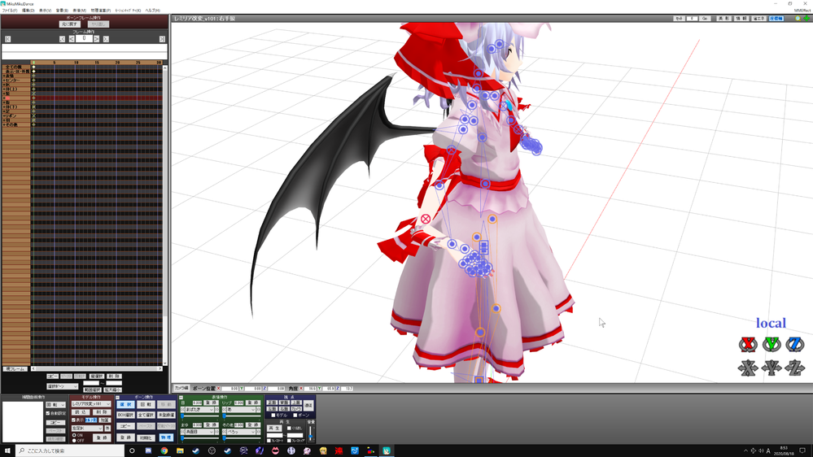The image size is (813, 457).
Task: Toggle the 表示 checkbox in model panel
Action: (x=73, y=420)
